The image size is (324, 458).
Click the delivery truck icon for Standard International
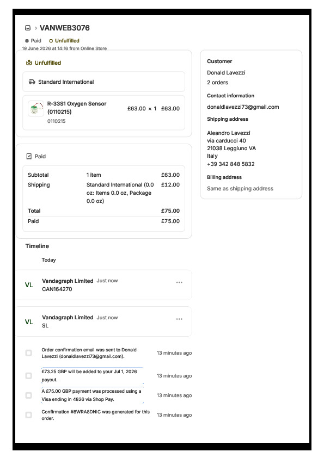[x=32, y=82]
